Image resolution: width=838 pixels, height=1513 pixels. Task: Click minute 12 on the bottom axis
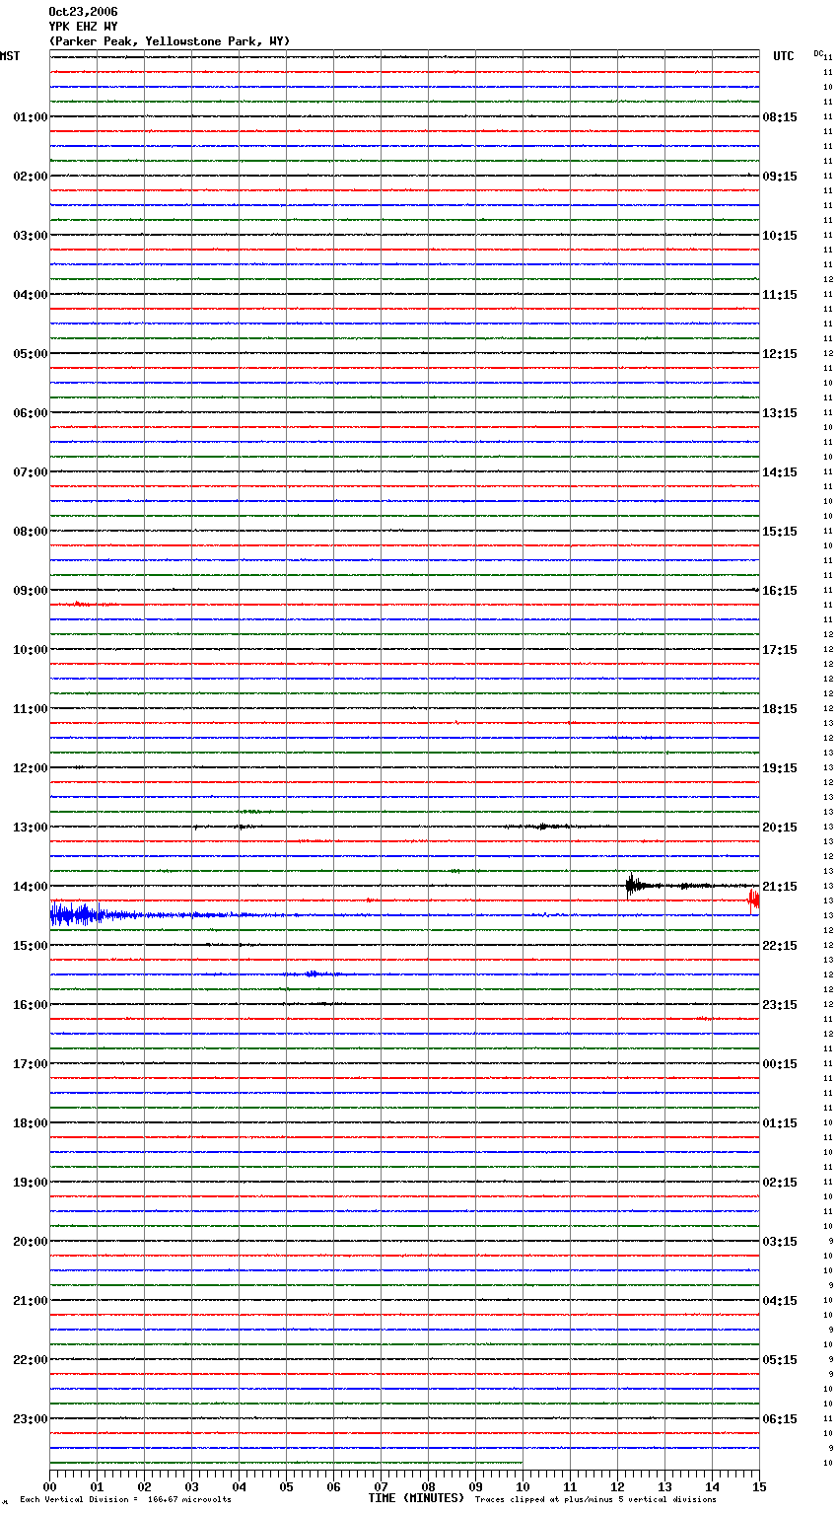617,1486
